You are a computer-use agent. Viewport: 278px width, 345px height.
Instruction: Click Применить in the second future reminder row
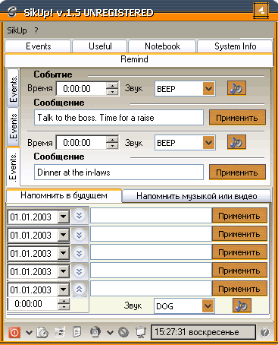(239, 234)
